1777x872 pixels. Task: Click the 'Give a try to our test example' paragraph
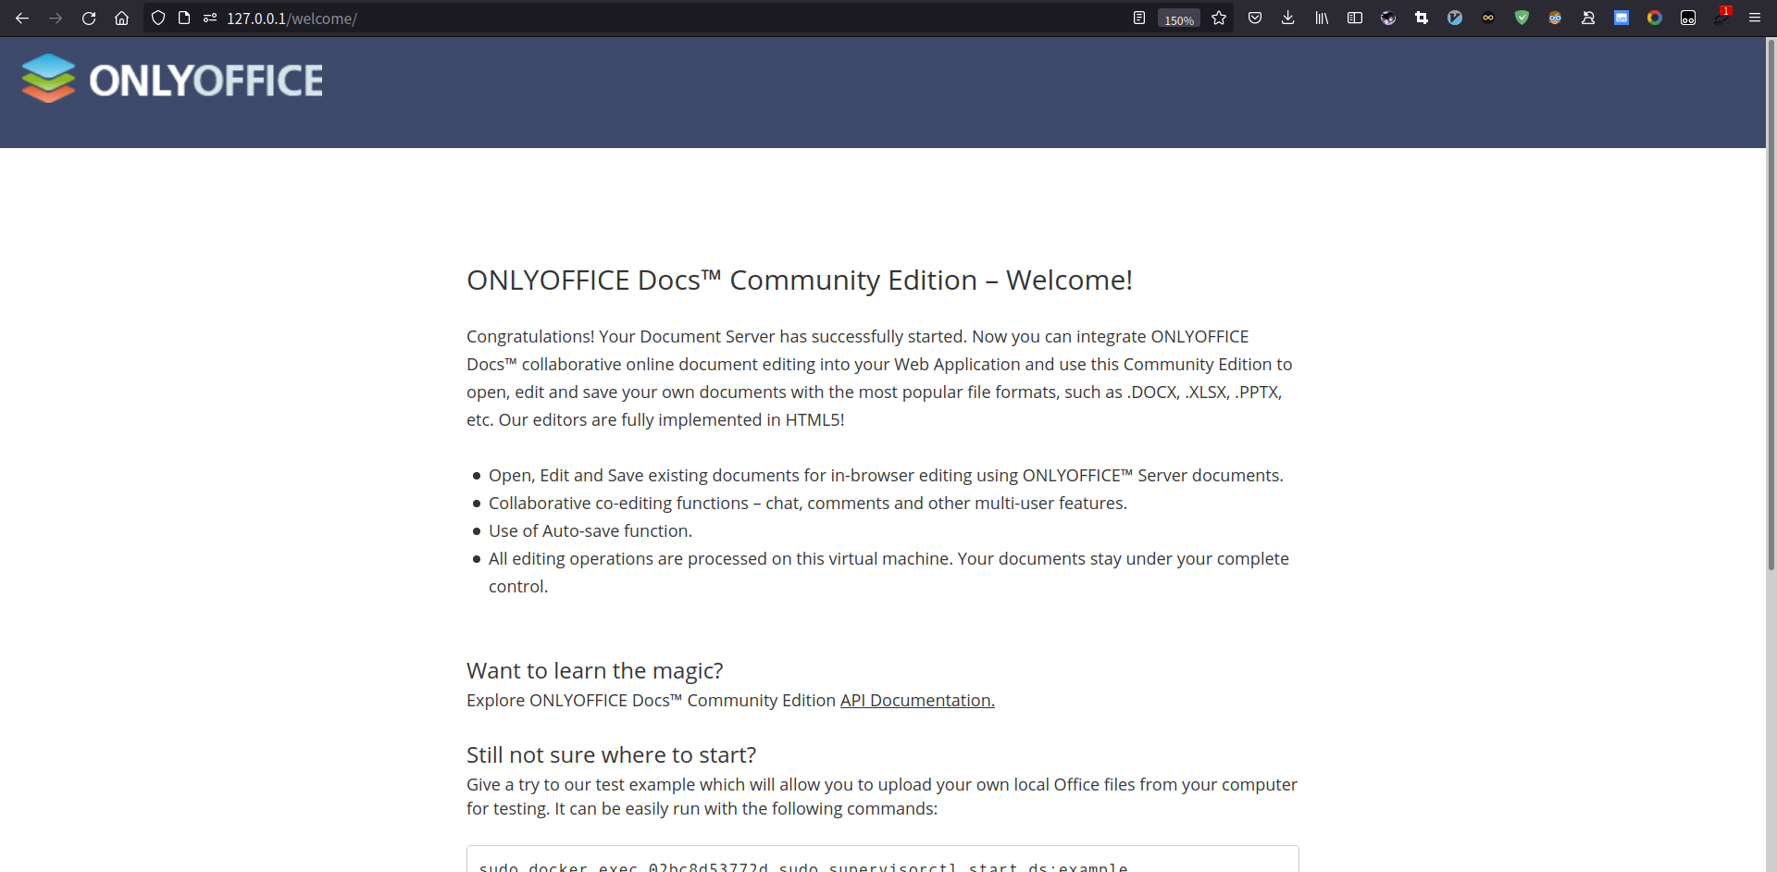click(882, 797)
